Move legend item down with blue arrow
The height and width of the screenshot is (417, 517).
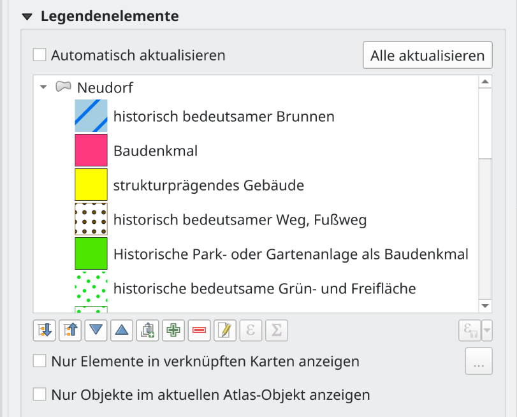point(96,330)
